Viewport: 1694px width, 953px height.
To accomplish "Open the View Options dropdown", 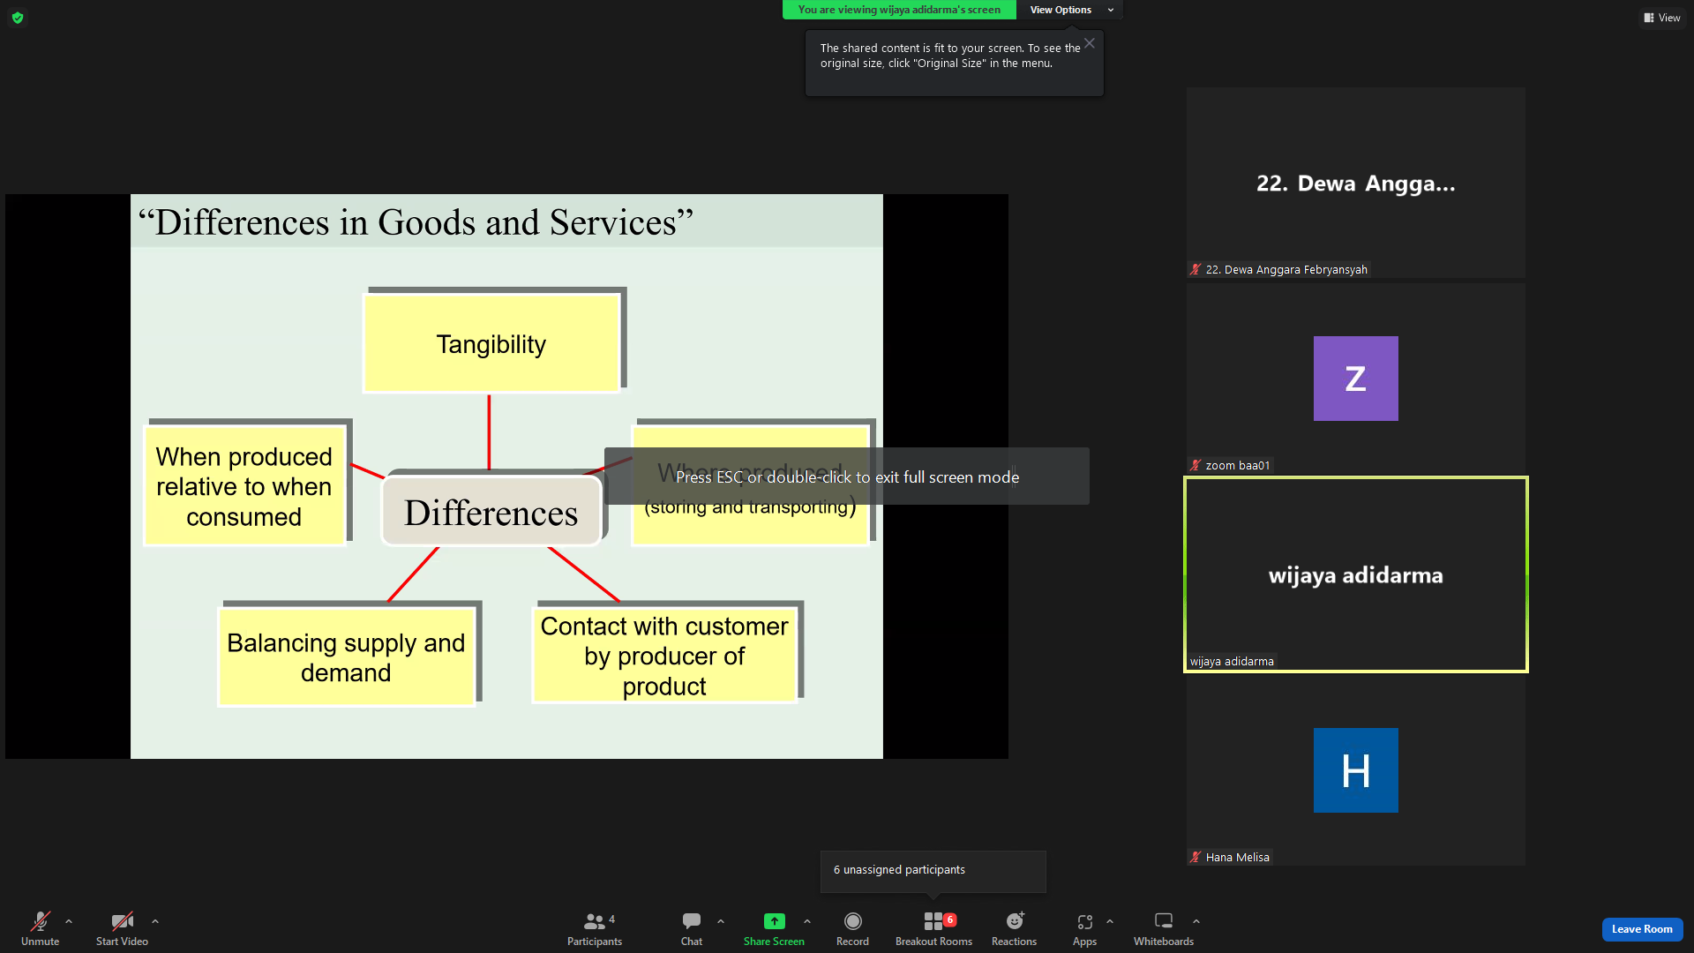I will pyautogui.click(x=1071, y=10).
